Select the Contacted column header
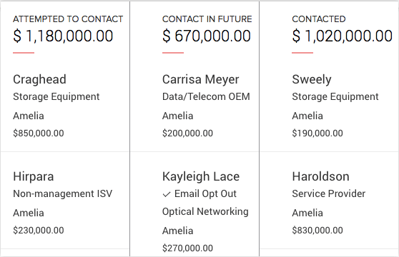This screenshot has width=399, height=257. [319, 19]
